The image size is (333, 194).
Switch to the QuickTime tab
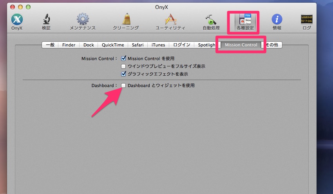pos(113,45)
